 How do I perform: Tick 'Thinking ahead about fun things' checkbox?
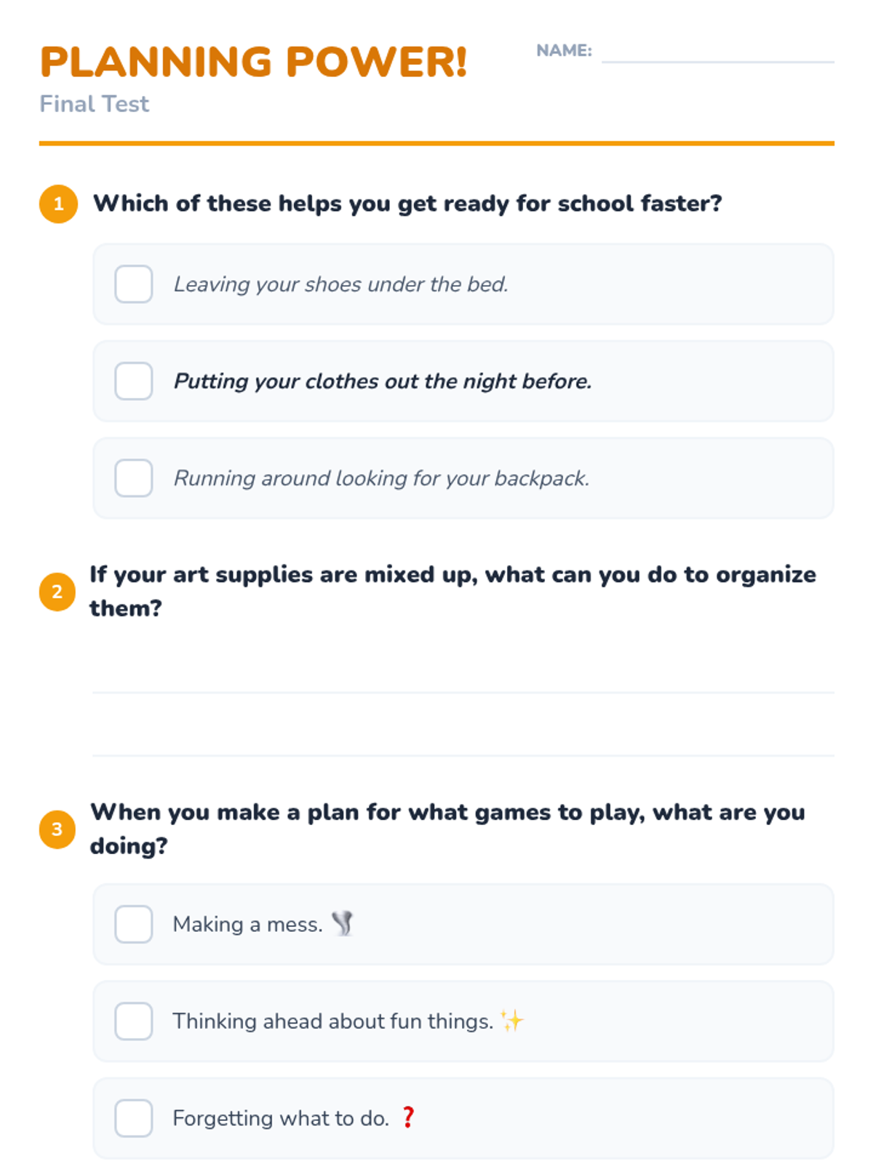pos(134,1021)
